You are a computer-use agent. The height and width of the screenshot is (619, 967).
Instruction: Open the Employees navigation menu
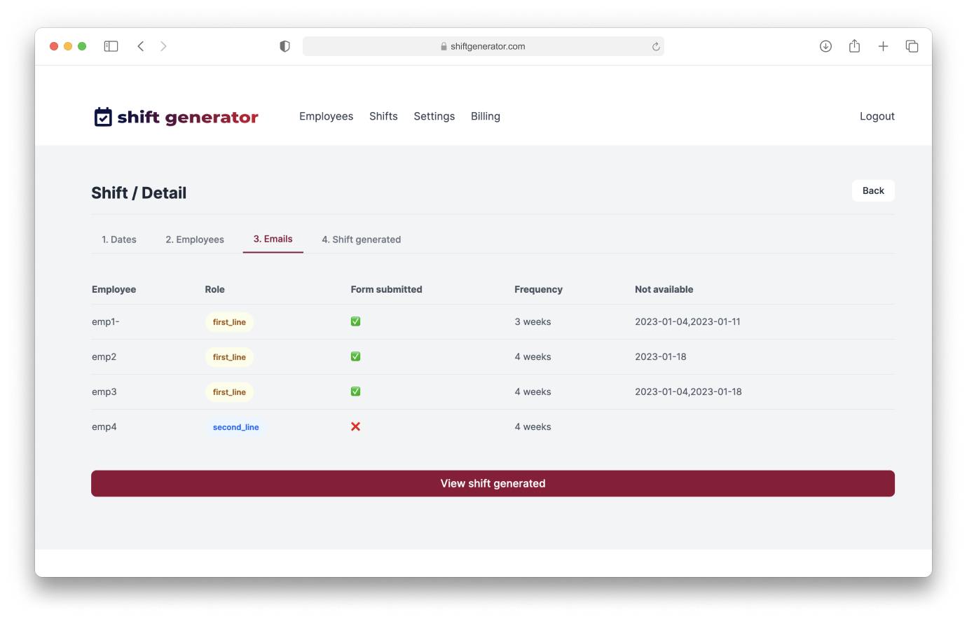(326, 116)
